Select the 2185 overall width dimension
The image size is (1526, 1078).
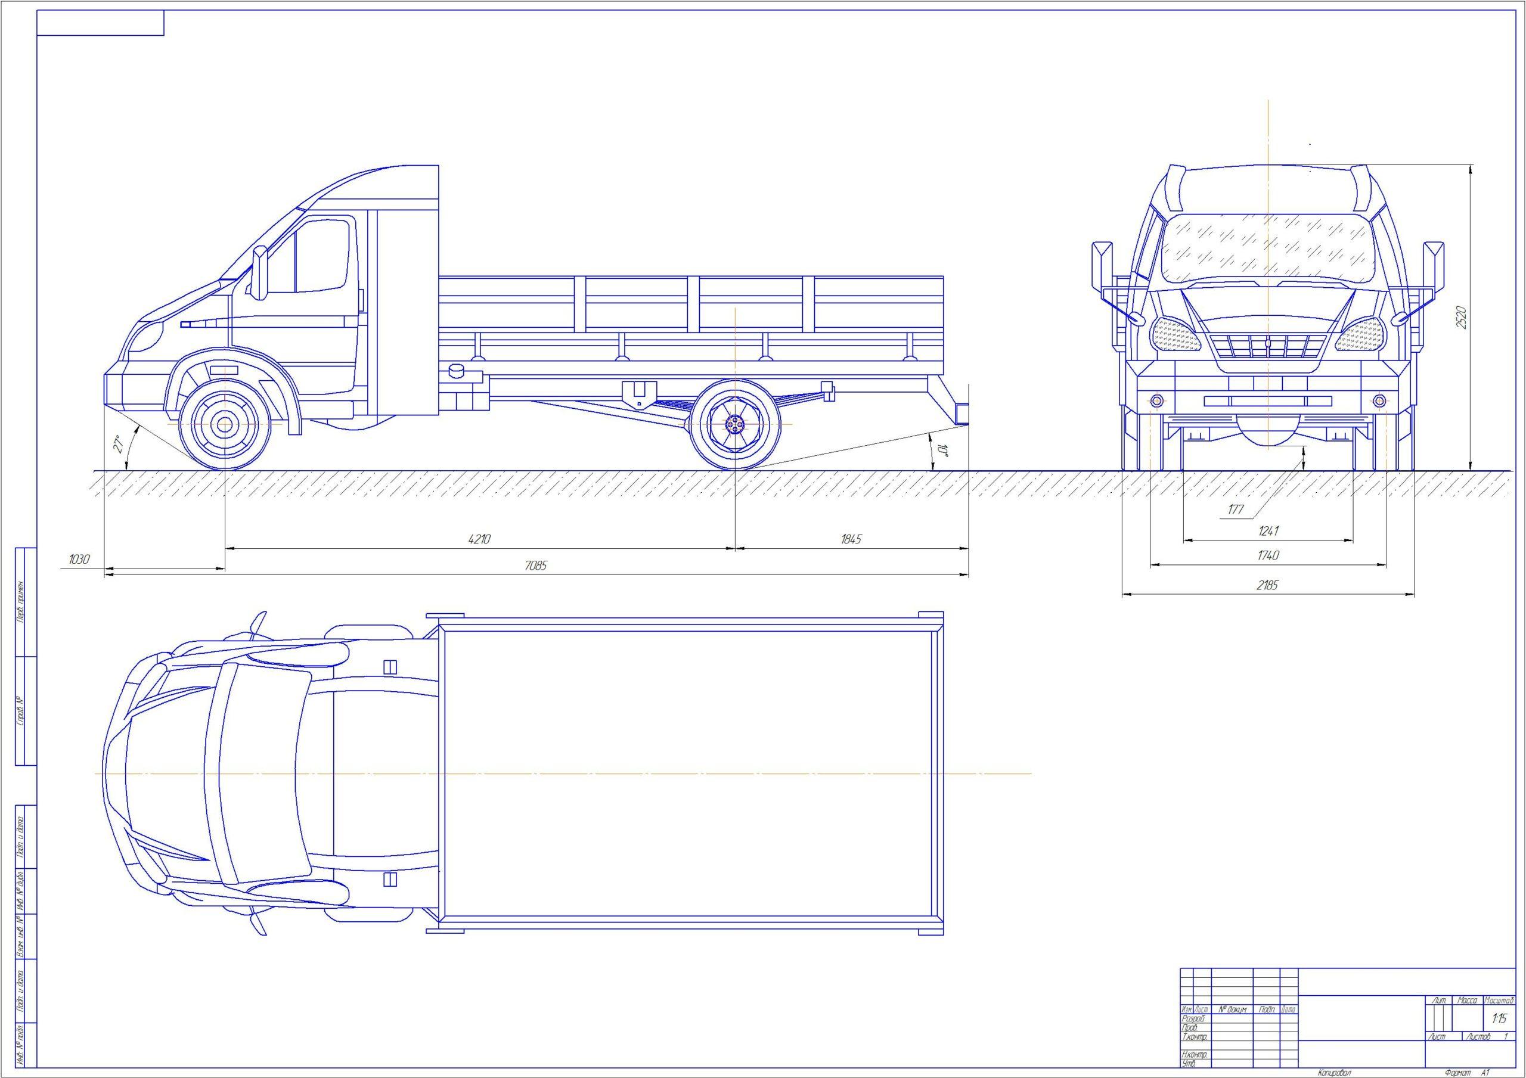(x=1267, y=586)
